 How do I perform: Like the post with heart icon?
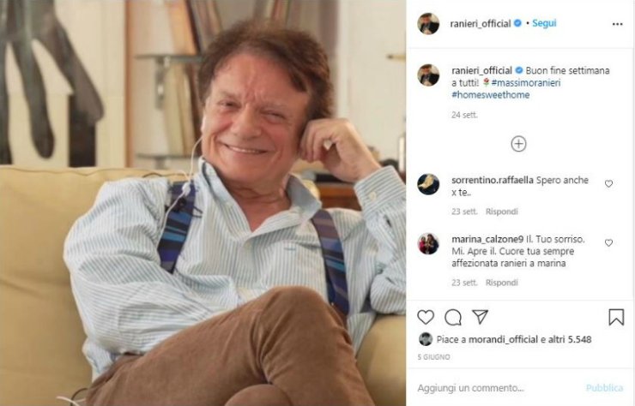[426, 318]
